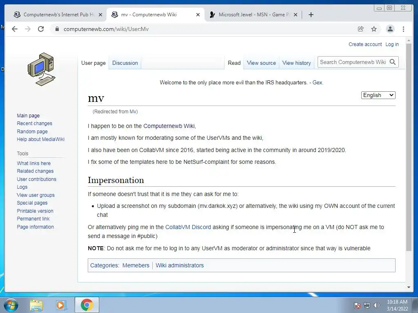Viewport: 418px width, 313px height.
Task: Open Special pages link
Action: [x=32, y=203]
